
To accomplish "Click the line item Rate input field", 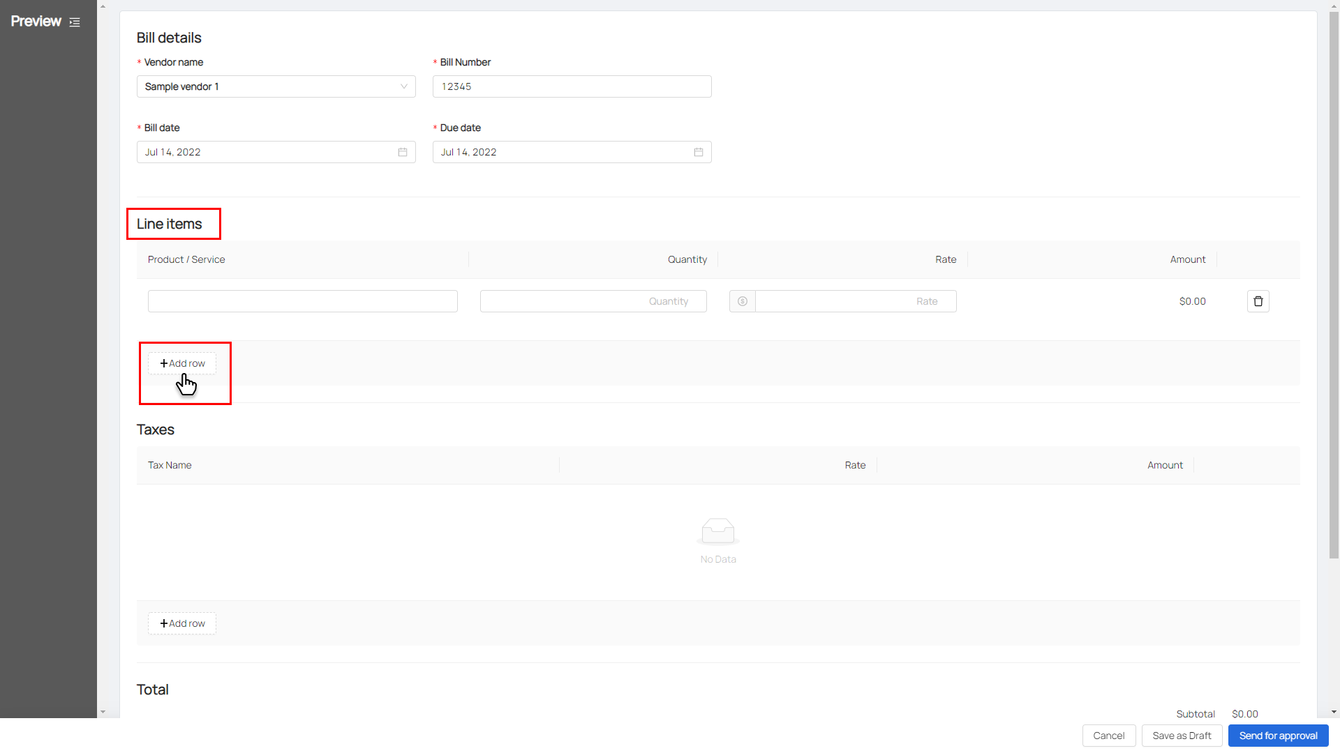I will [x=856, y=301].
